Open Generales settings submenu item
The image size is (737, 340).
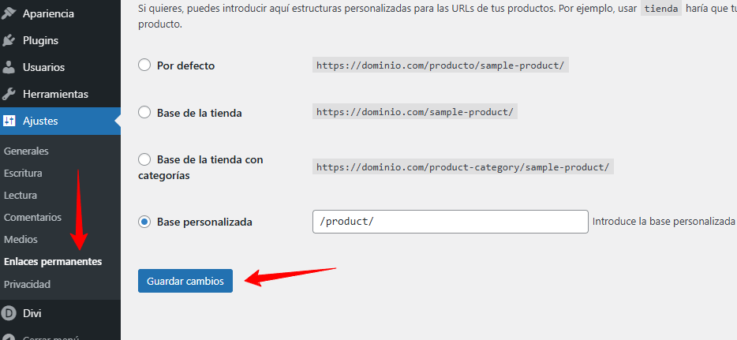(26, 151)
